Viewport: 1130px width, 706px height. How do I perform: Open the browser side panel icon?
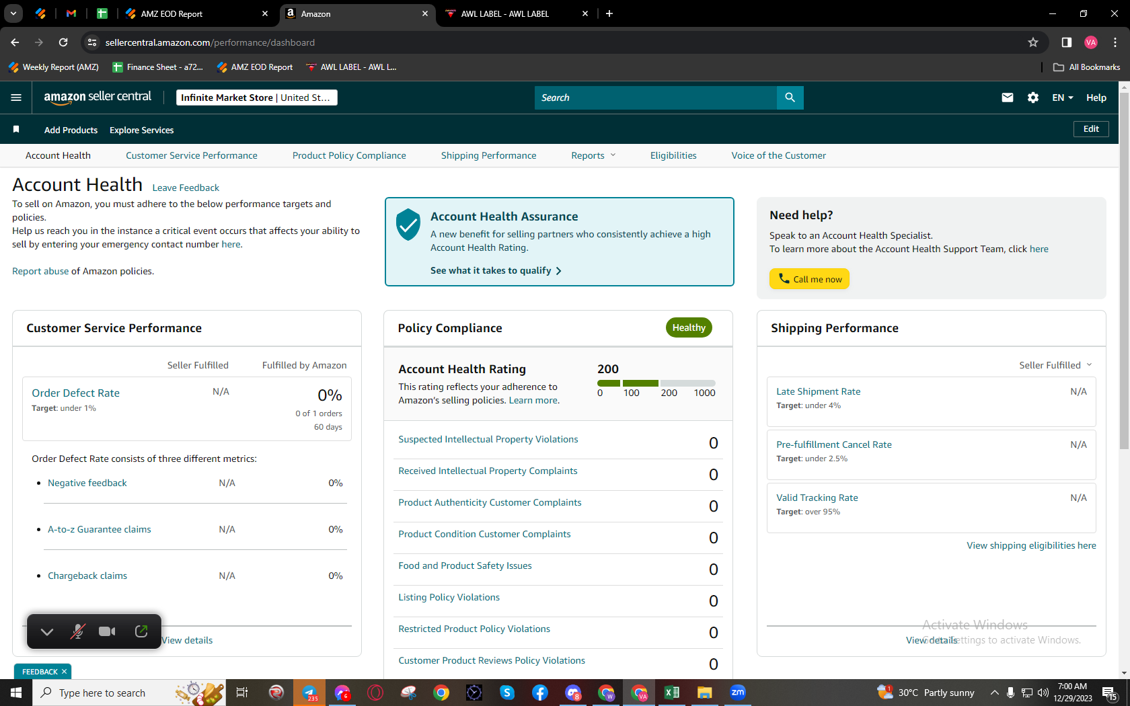[1066, 42]
